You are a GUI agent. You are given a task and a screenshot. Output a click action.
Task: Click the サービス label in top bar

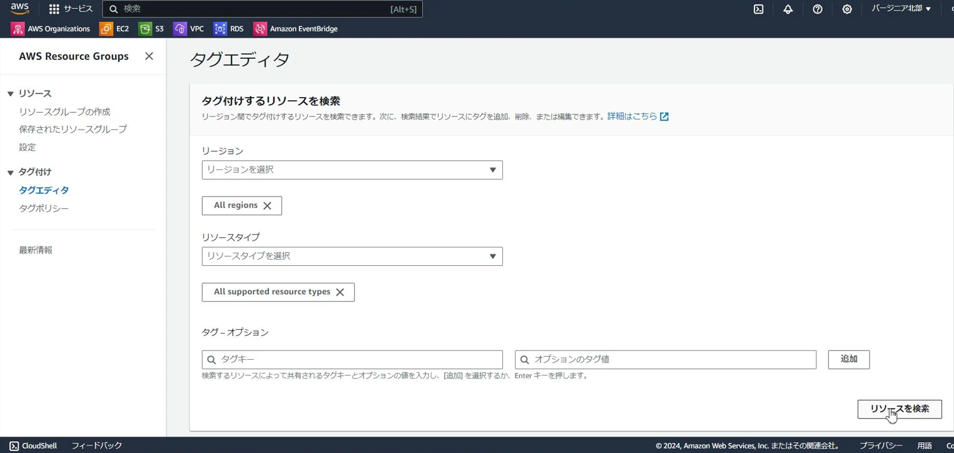(x=78, y=9)
